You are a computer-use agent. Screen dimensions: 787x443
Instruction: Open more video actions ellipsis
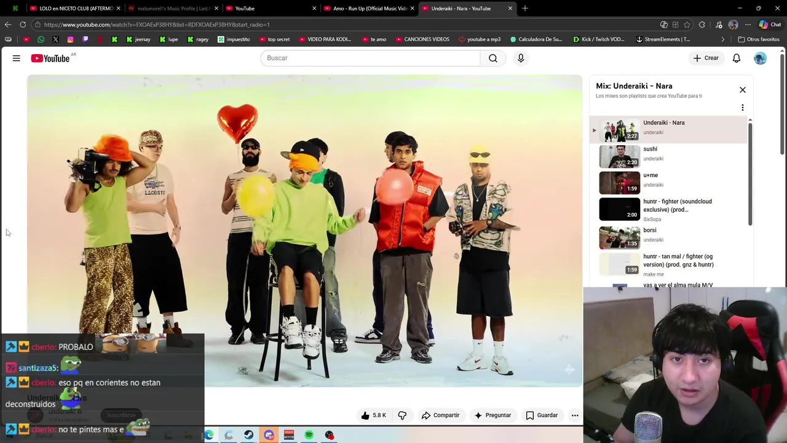(x=575, y=415)
